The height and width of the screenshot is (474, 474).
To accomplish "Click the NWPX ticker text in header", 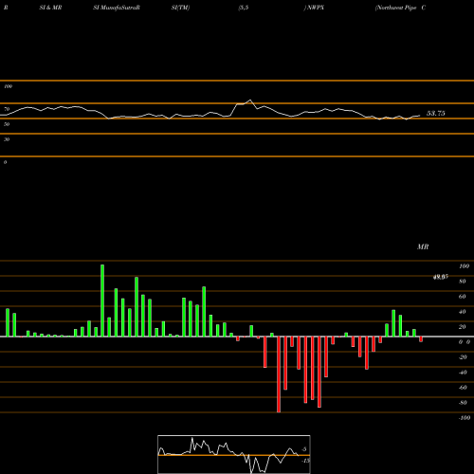I will tap(316, 8).
